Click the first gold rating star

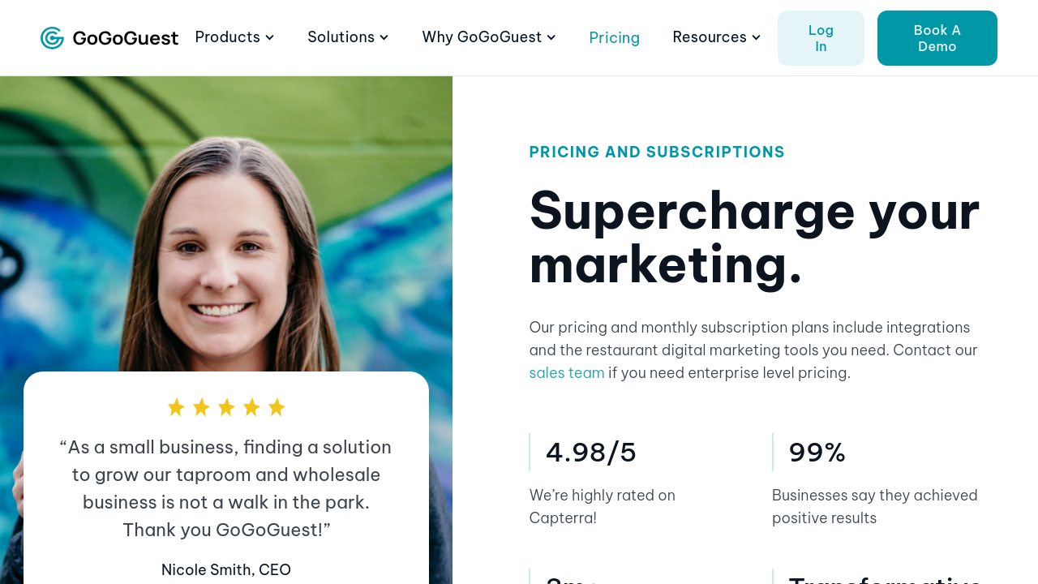(x=176, y=407)
